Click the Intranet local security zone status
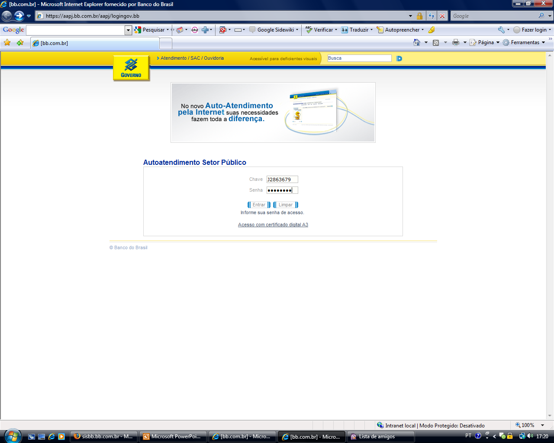Screen dimensions: 554x443 [431, 426]
